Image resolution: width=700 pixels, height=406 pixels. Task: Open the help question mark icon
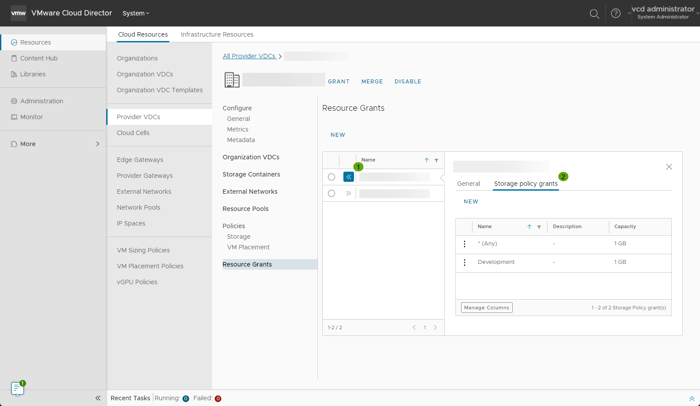[x=616, y=13]
